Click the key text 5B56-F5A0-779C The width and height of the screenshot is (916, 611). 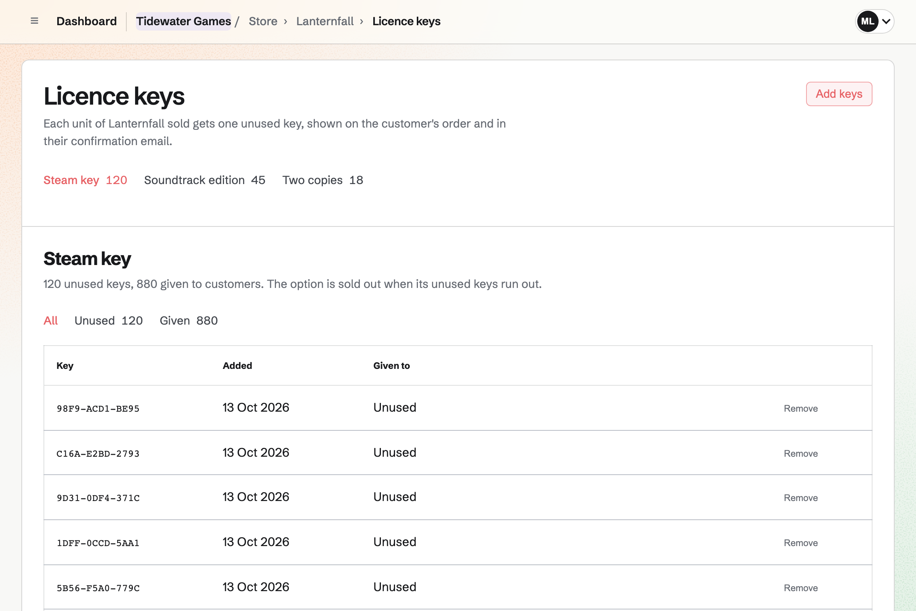(98, 588)
